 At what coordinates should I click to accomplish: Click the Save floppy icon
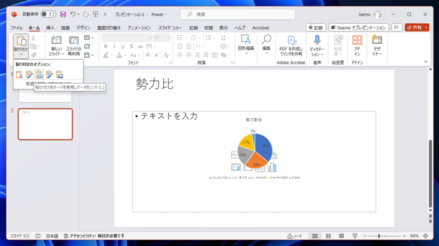pyautogui.click(x=63, y=14)
